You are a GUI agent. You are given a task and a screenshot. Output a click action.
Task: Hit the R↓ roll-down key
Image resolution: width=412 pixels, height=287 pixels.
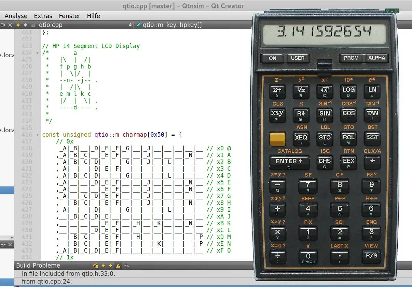[x=301, y=116]
